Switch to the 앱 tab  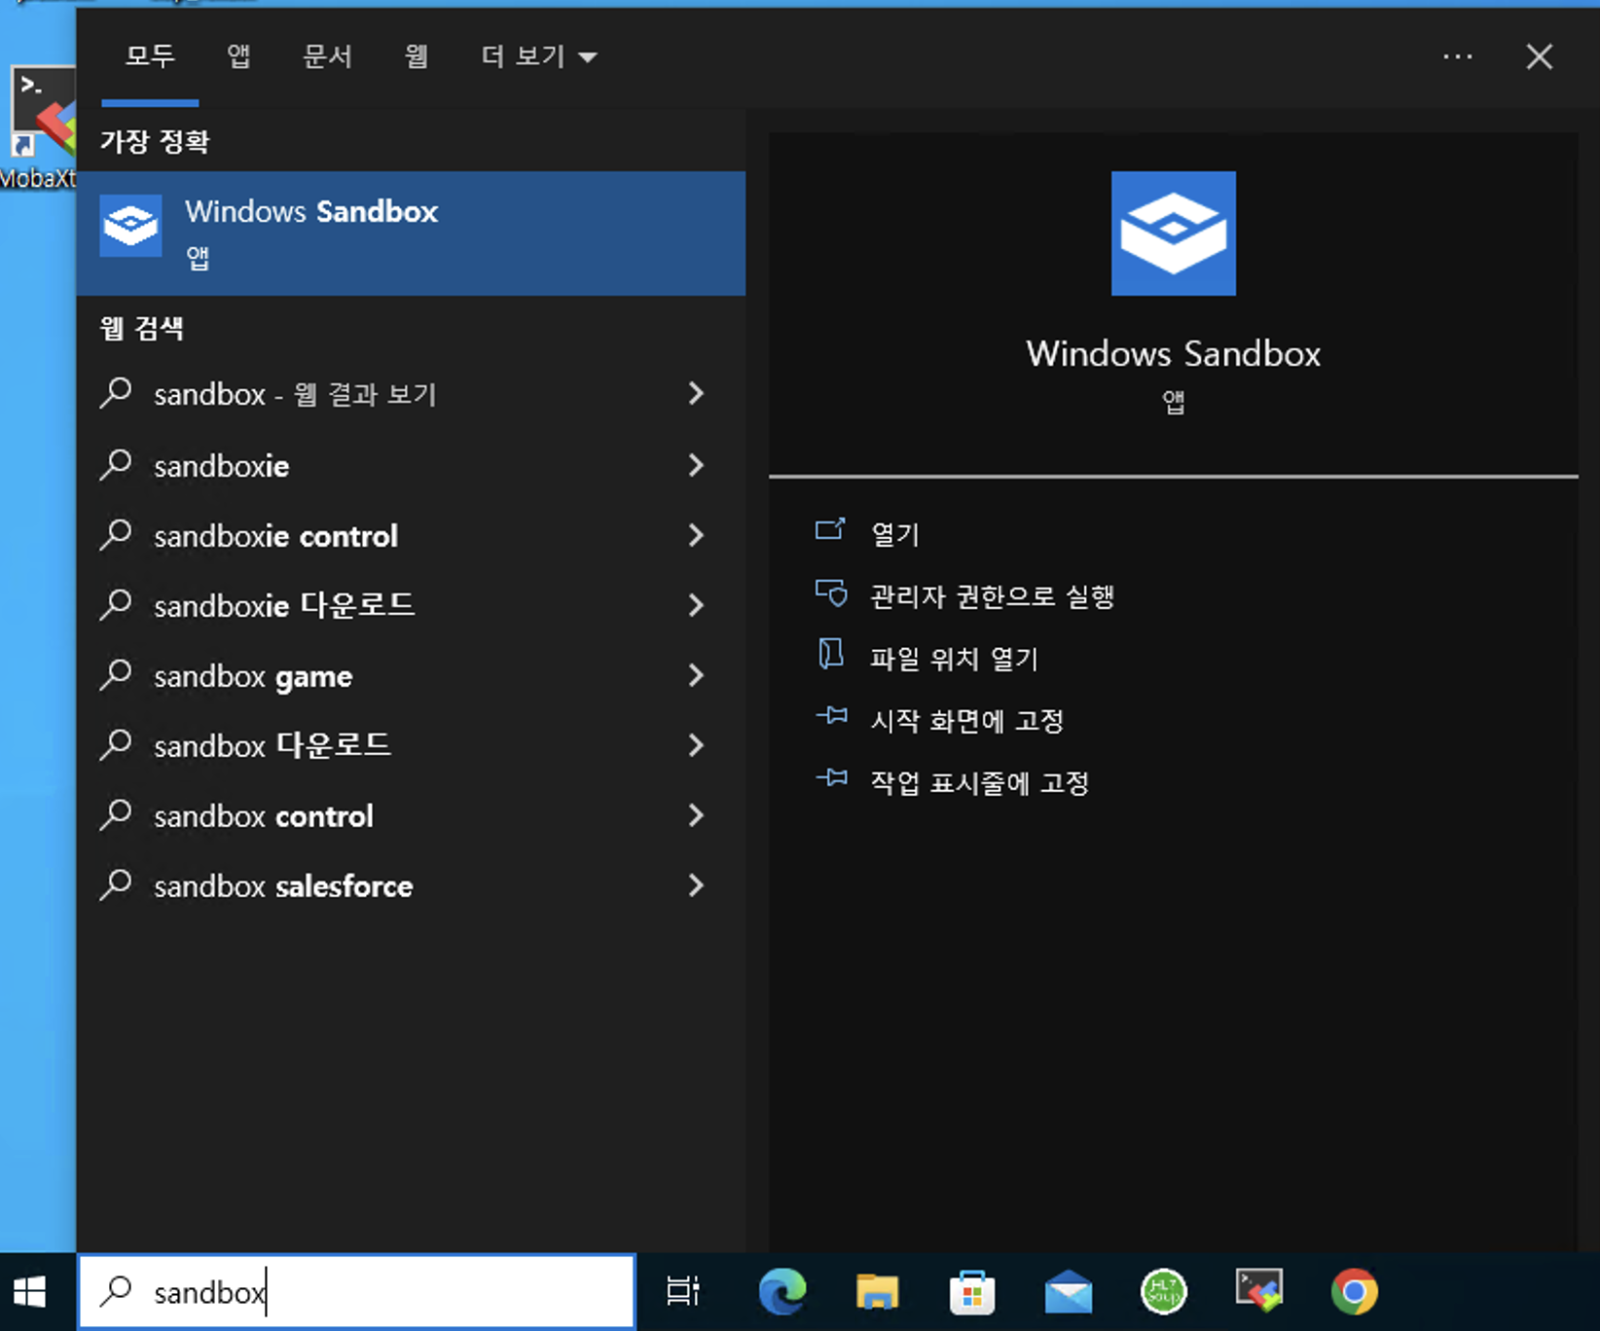[238, 56]
